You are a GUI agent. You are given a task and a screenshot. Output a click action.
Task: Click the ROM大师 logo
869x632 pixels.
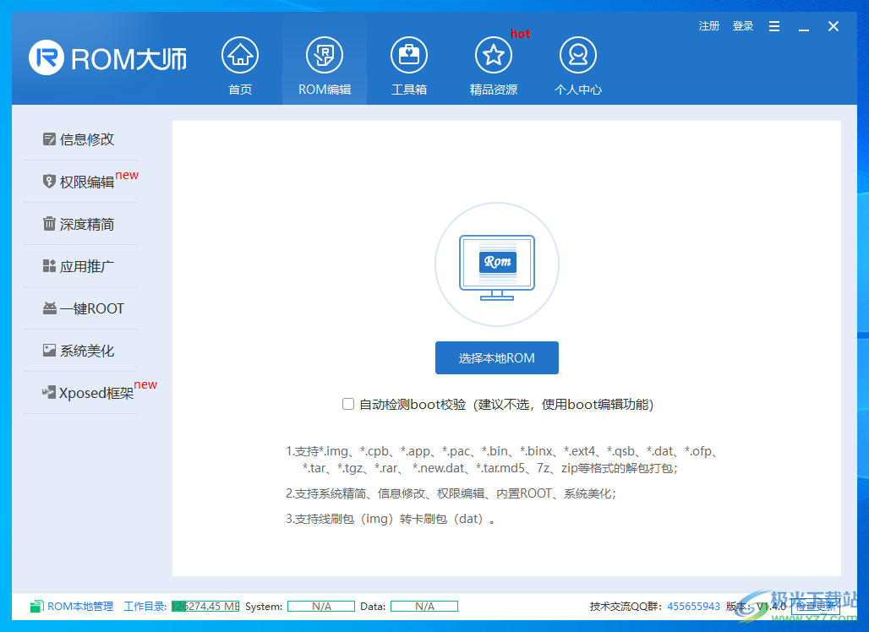click(108, 57)
